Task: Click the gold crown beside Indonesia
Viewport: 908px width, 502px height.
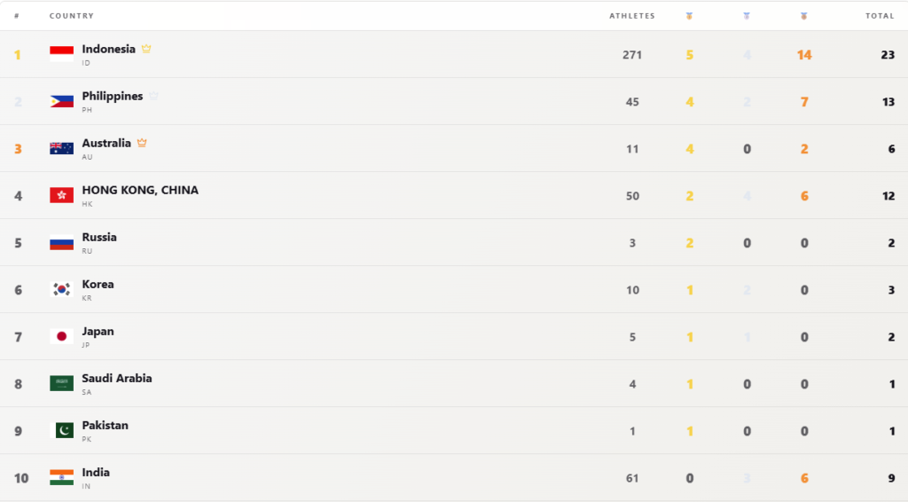Action: click(146, 49)
